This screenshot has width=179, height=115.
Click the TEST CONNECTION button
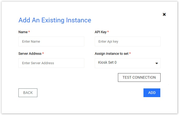[139, 77]
